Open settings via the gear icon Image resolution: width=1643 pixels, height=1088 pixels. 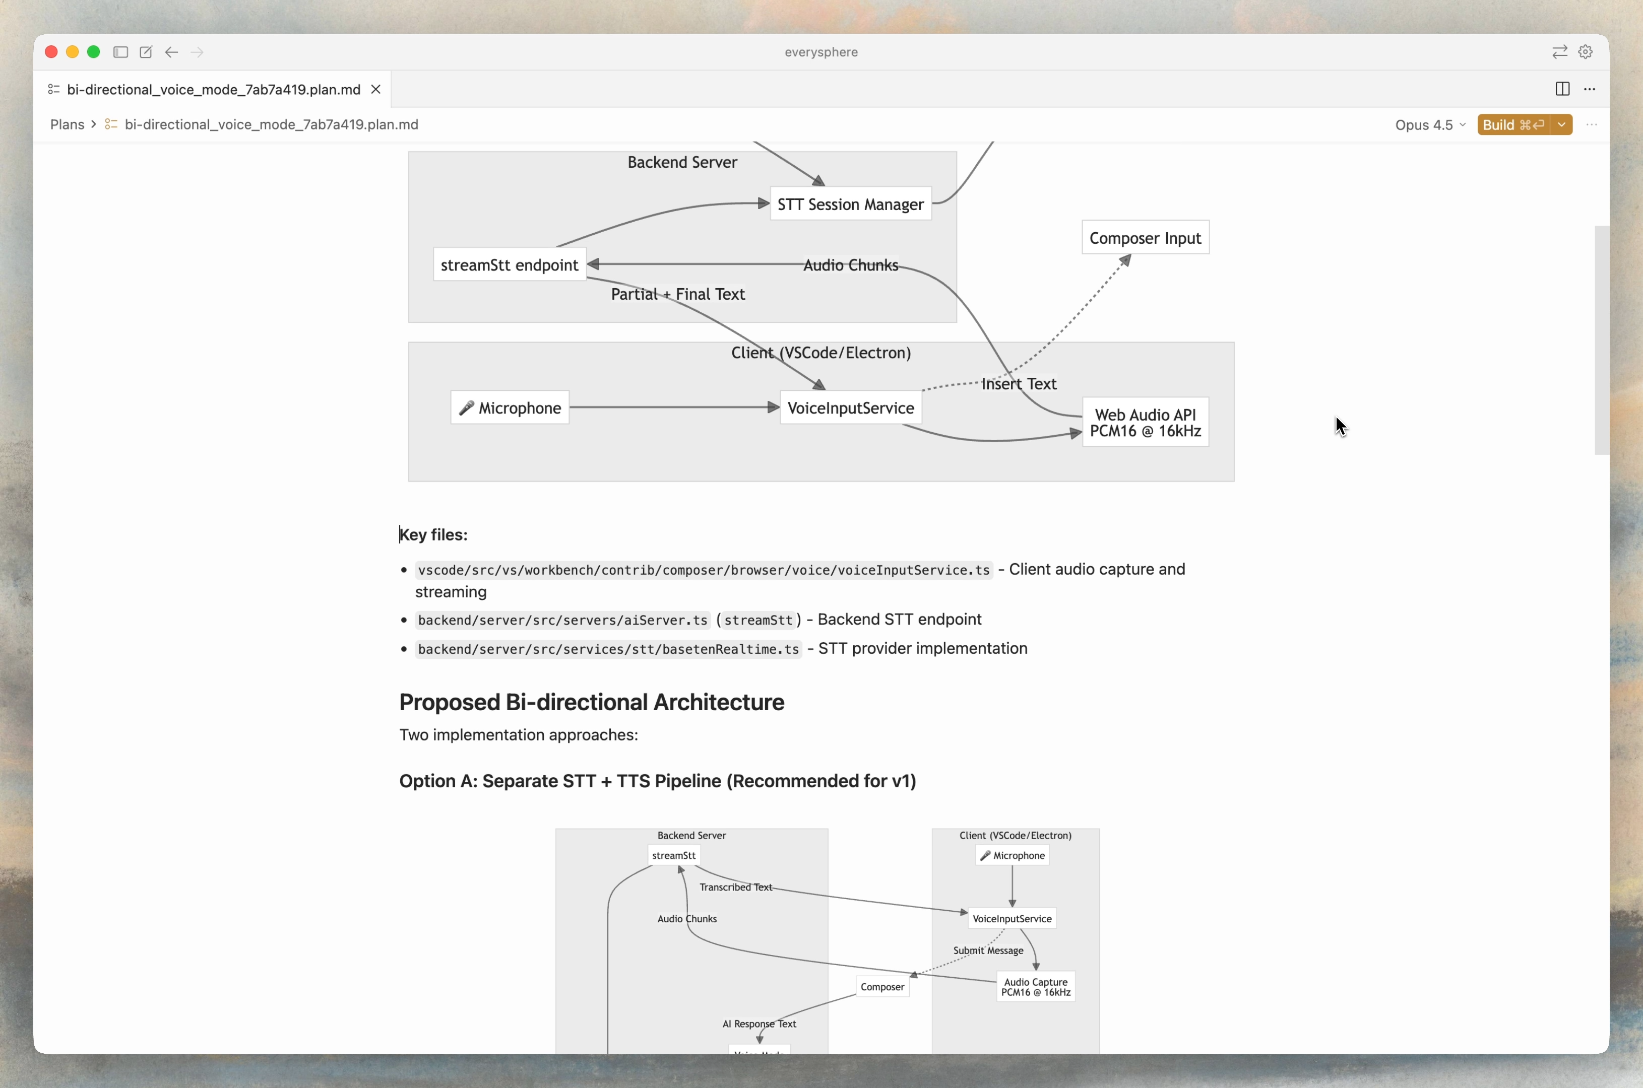click(1586, 51)
